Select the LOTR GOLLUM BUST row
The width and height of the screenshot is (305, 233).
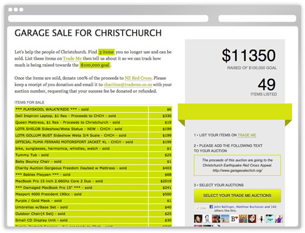point(93,135)
